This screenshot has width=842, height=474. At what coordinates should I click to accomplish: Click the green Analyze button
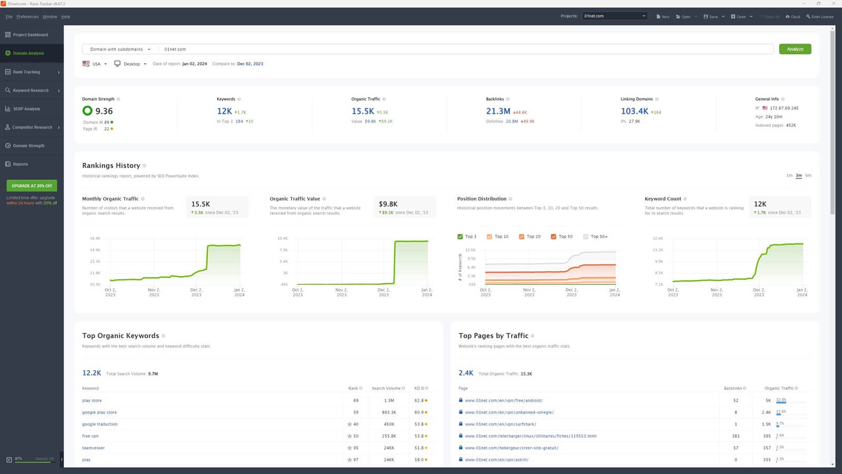point(795,49)
